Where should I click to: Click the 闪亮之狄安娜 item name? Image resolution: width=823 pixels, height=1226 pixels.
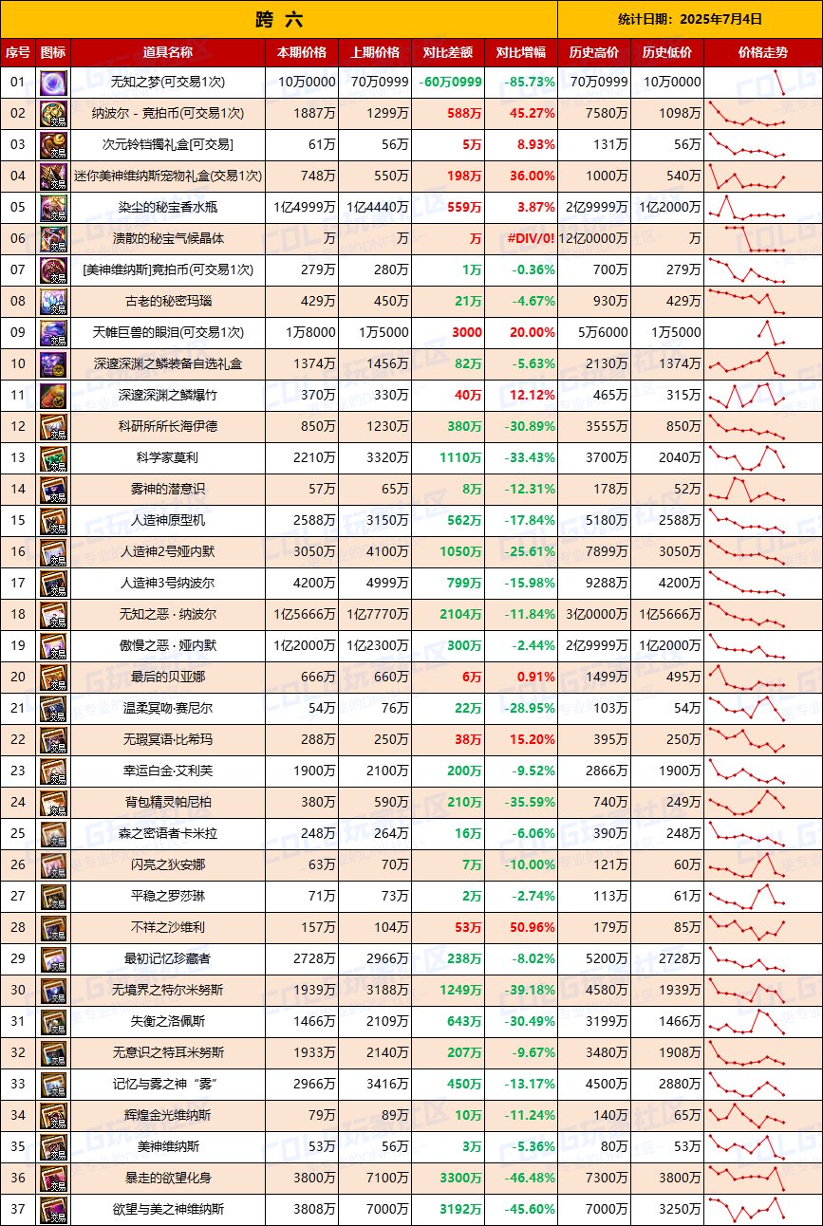[168, 865]
